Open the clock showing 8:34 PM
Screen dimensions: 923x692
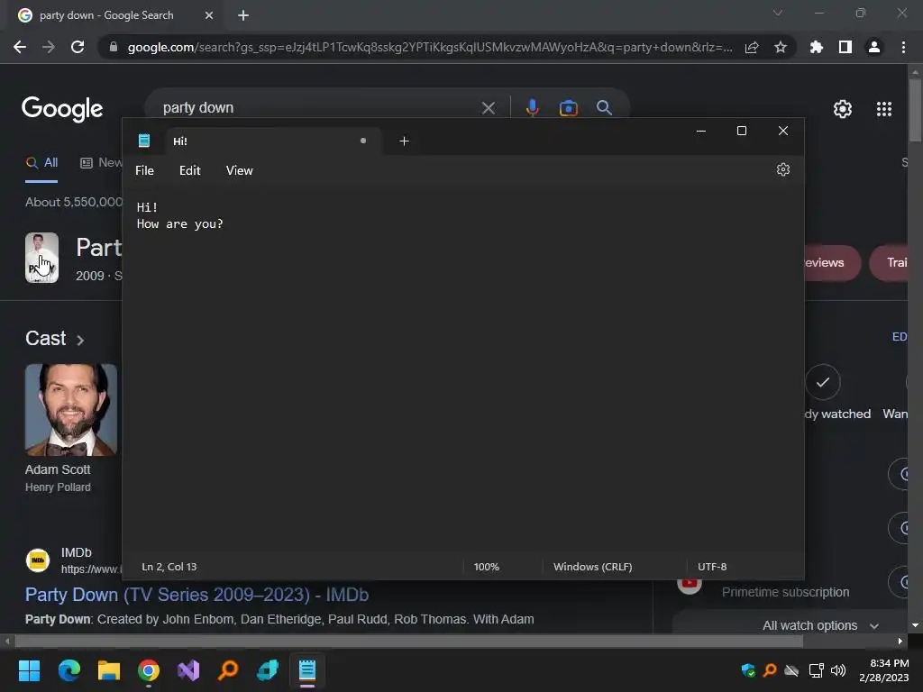click(x=883, y=670)
